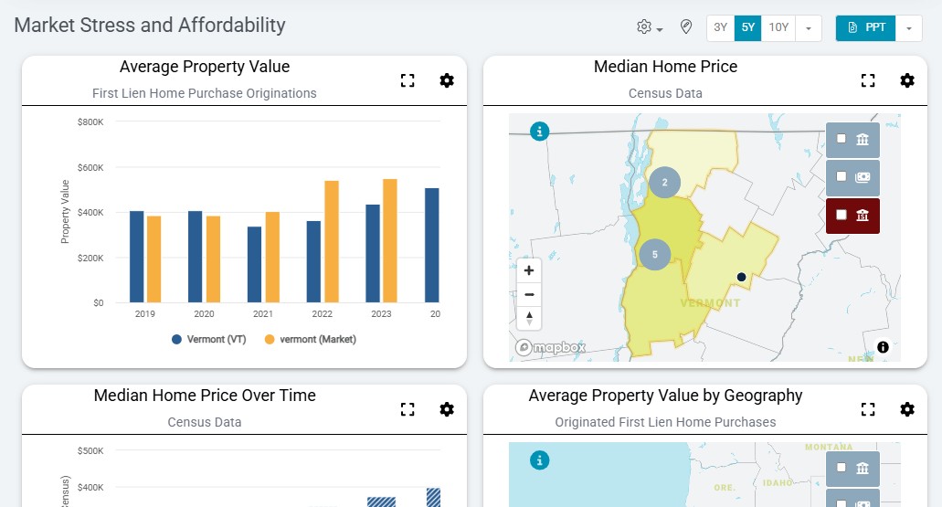The width and height of the screenshot is (942, 507).
Task: Open settings gear on Median Home Price card
Action: tap(906, 80)
